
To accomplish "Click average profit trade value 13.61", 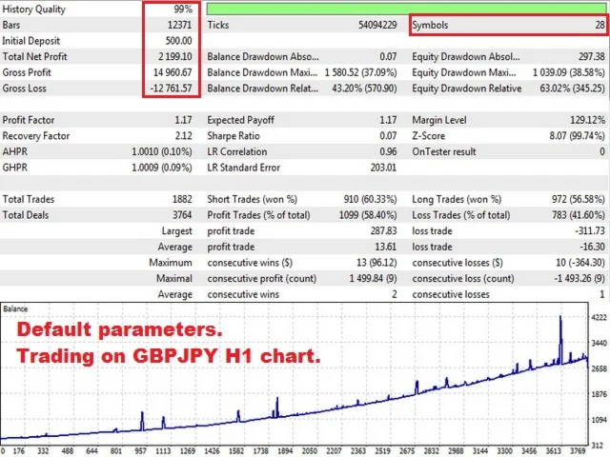I will [385, 248].
